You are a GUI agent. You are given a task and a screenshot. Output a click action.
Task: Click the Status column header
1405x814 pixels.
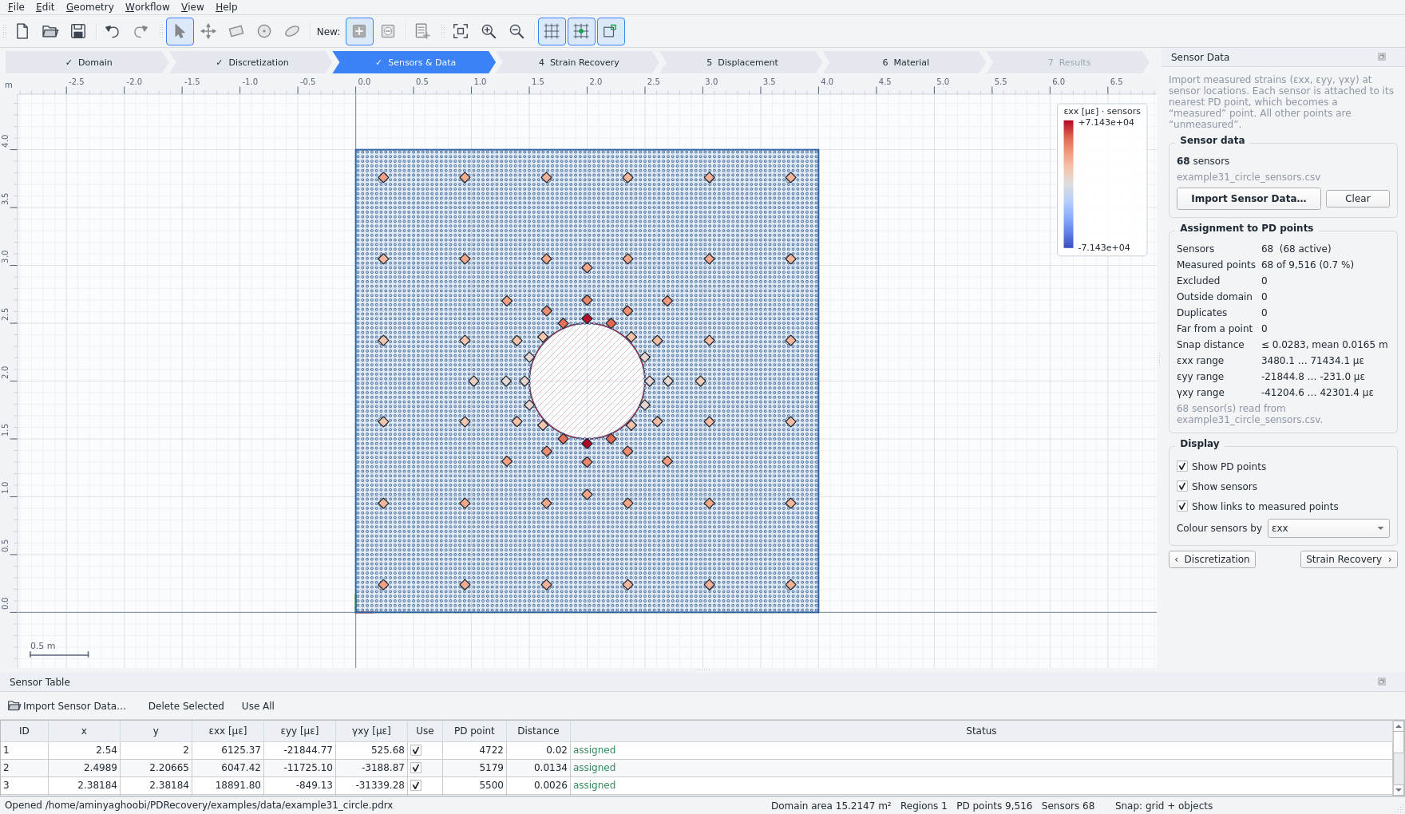point(981,731)
